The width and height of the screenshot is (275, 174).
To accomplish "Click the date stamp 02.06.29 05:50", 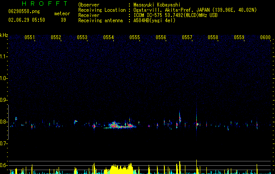I will tap(27, 20).
